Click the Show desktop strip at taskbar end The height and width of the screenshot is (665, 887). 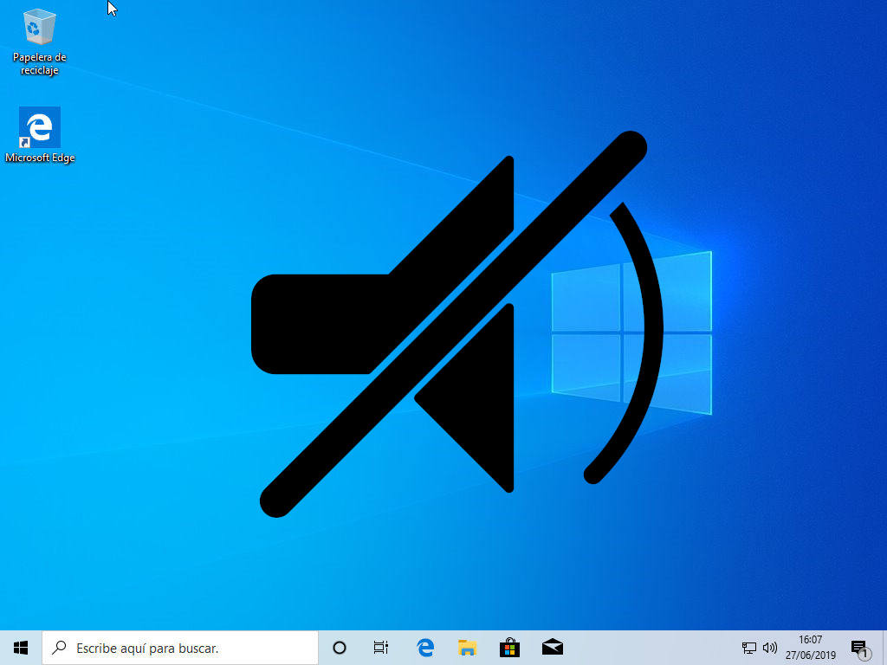(x=884, y=648)
